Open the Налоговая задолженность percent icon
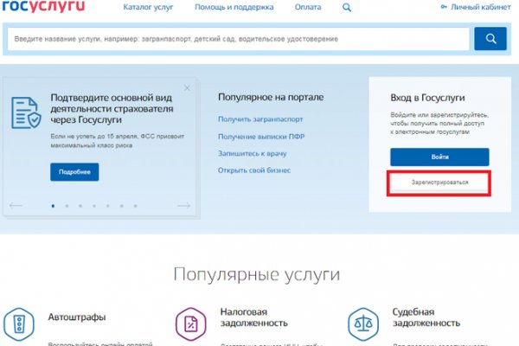This screenshot has width=519, height=346. (190, 325)
